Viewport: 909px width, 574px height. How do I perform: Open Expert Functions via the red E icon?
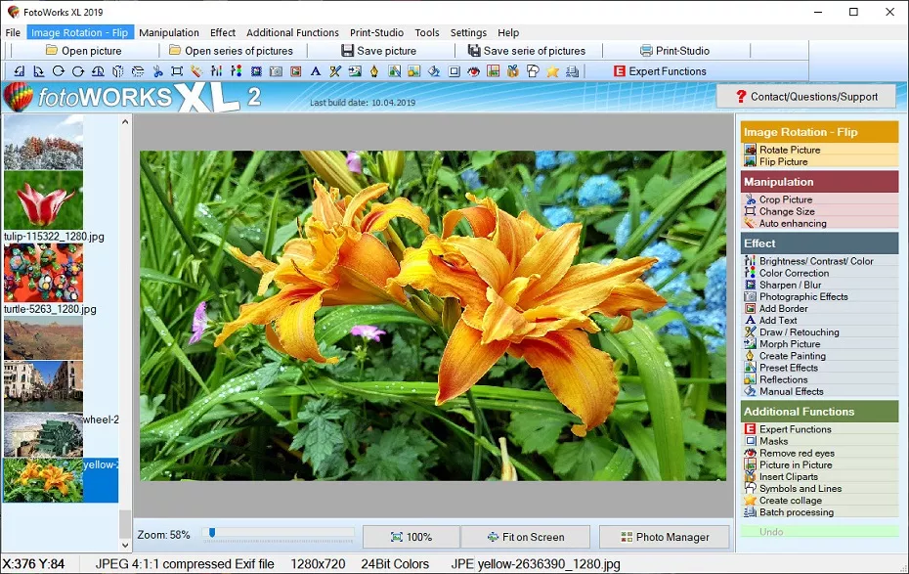(620, 70)
